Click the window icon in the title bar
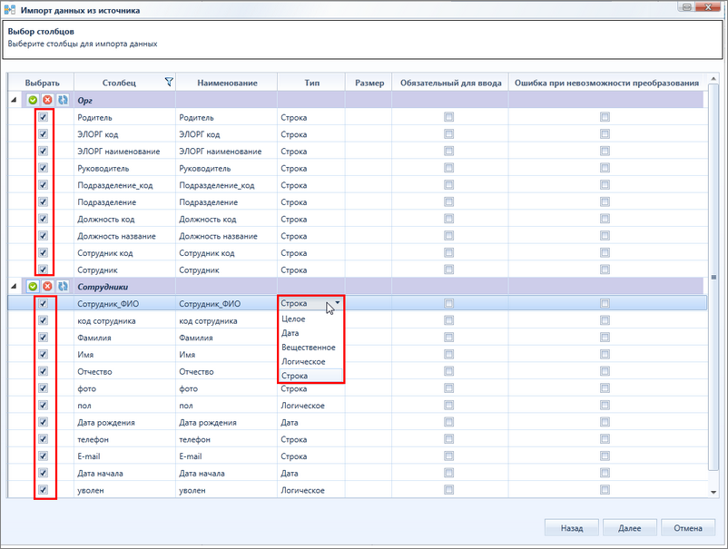The width and height of the screenshot is (728, 549). 10,10
